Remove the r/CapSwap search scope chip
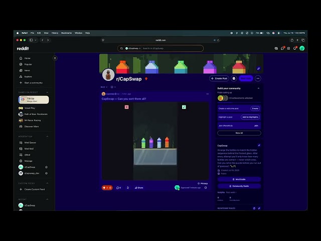 [140, 48]
